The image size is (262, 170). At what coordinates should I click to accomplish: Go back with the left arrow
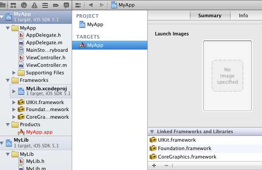click(x=91, y=5)
